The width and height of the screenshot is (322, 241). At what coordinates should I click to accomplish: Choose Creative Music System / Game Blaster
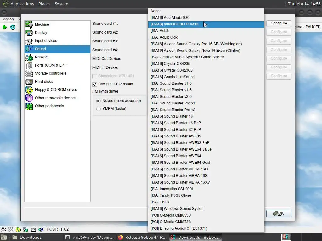point(206,57)
